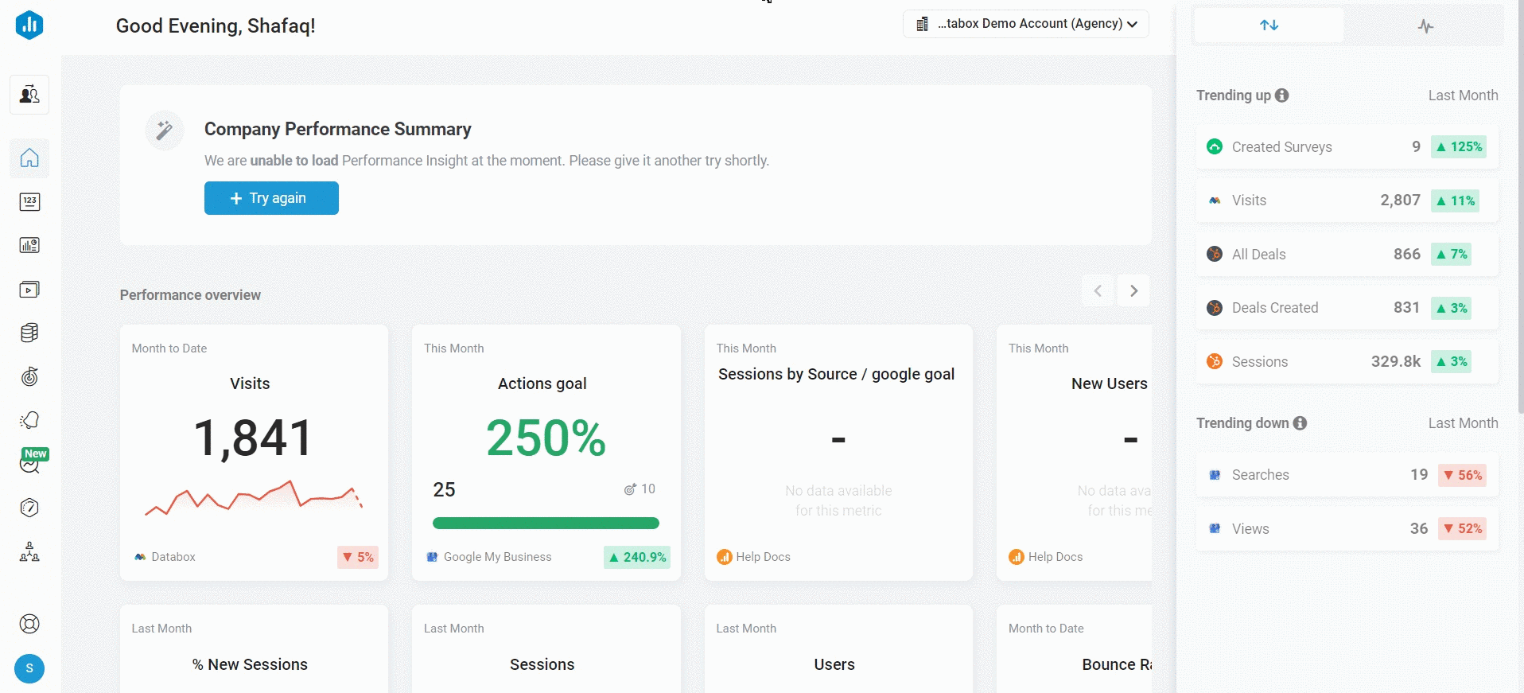The height and width of the screenshot is (693, 1524).
Task: Click the user avatar 'S' in sidebar
Action: tap(29, 668)
